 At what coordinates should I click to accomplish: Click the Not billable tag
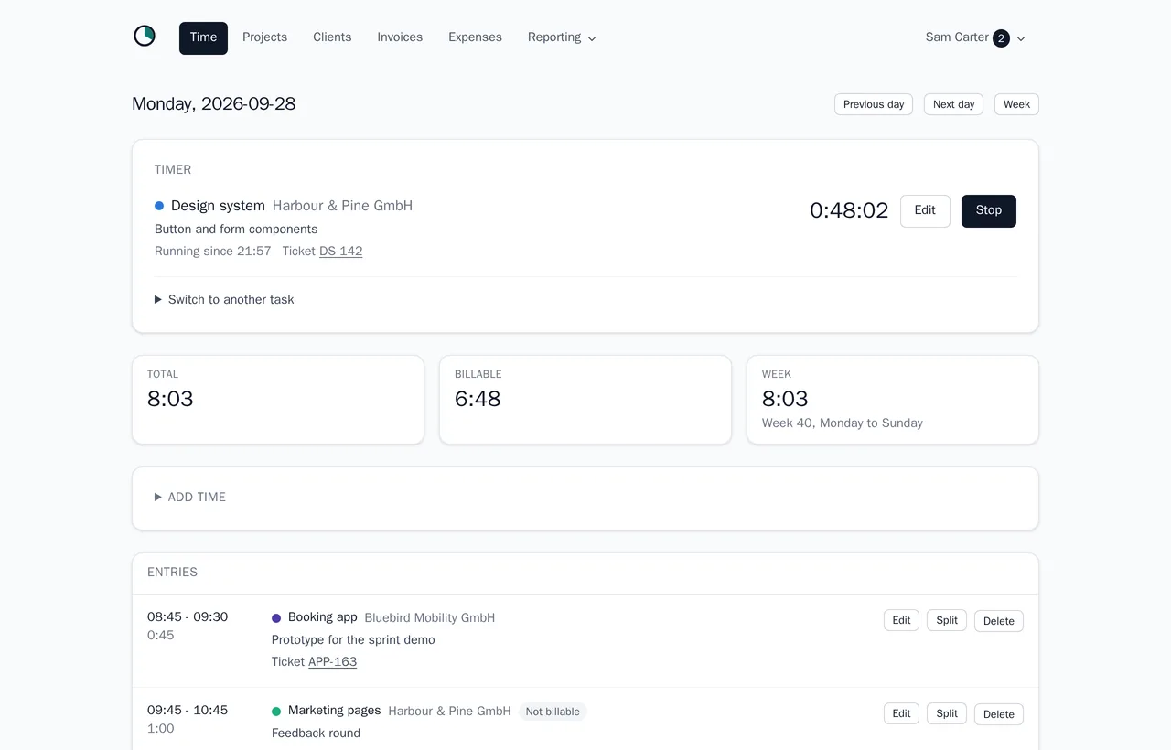coord(553,712)
